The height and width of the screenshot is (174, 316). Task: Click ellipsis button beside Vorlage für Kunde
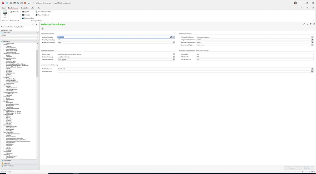[174, 37]
